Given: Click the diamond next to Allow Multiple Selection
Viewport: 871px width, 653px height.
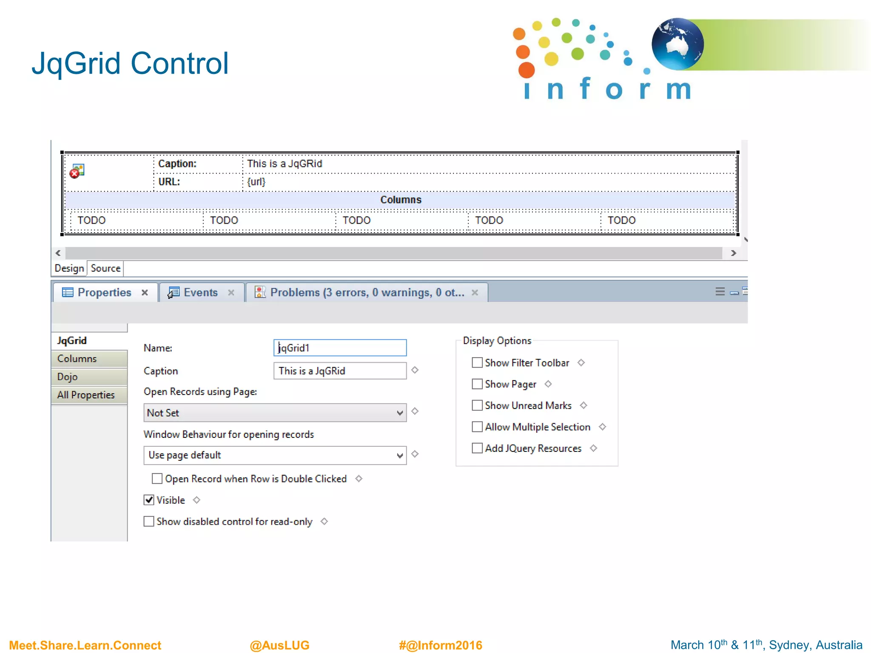Looking at the screenshot, I should [603, 427].
